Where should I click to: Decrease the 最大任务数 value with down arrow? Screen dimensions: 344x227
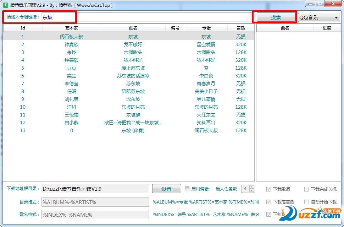252,191
